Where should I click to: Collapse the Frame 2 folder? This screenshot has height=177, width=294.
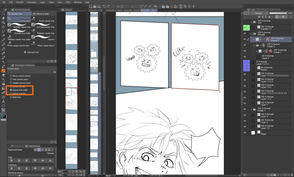[x=254, y=39]
